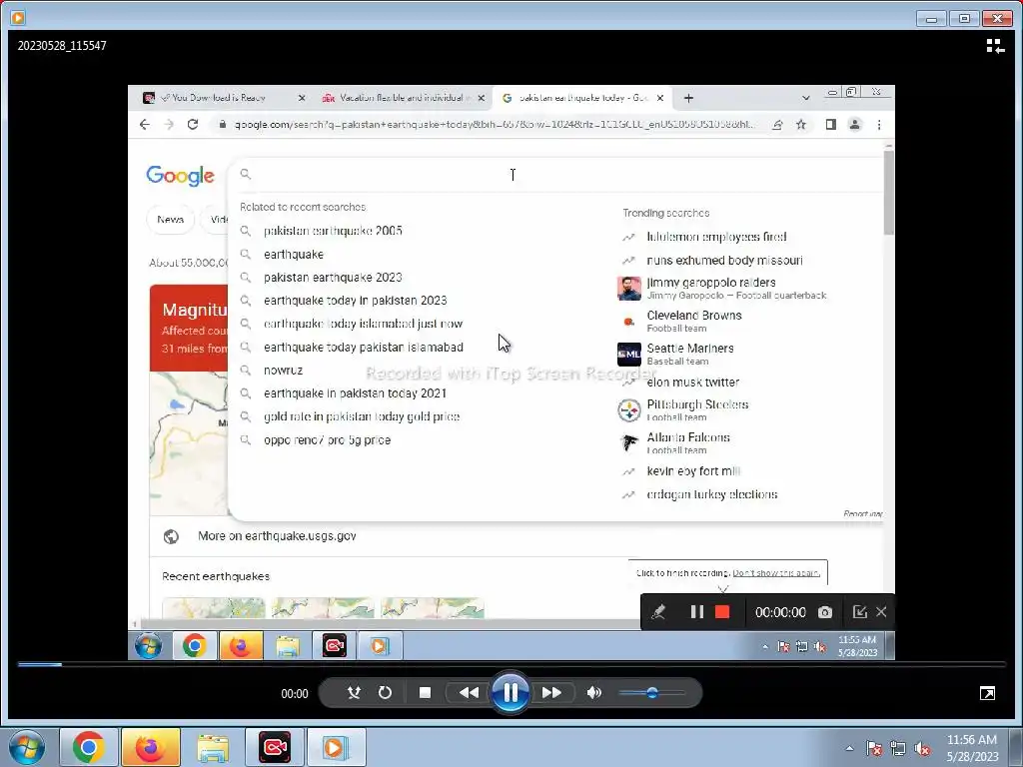Click the video seek progress bar
1023x767 pixels.
pos(511,664)
